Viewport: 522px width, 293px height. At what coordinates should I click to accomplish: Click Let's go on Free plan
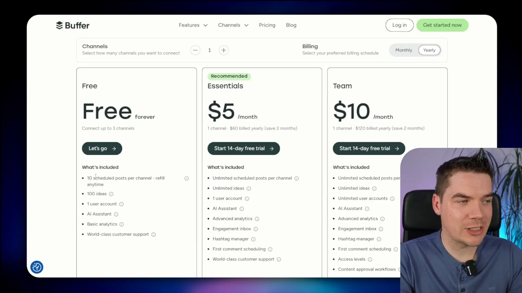click(x=102, y=148)
